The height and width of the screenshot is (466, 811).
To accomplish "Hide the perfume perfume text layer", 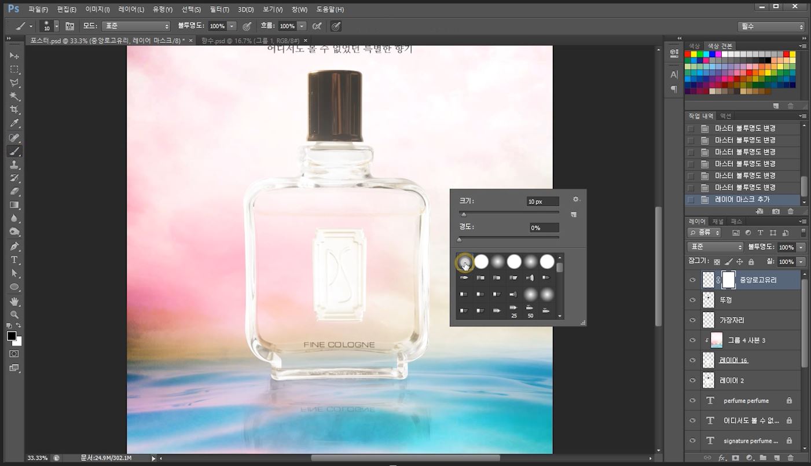I will tap(692, 401).
